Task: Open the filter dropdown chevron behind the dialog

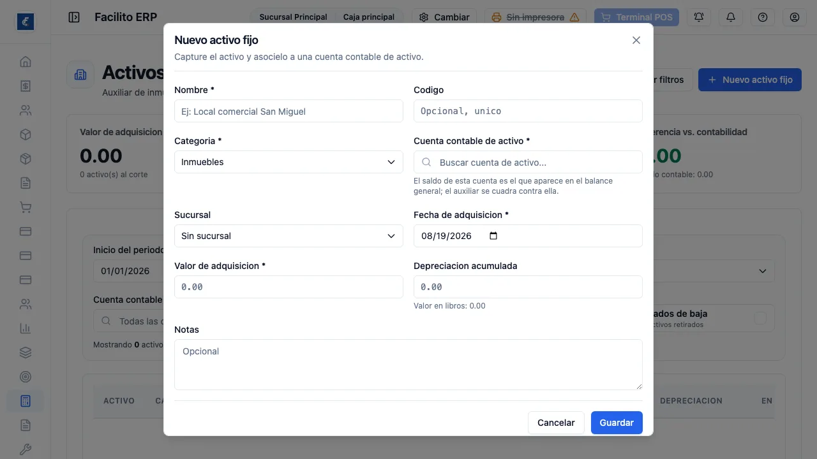Action: click(x=762, y=271)
